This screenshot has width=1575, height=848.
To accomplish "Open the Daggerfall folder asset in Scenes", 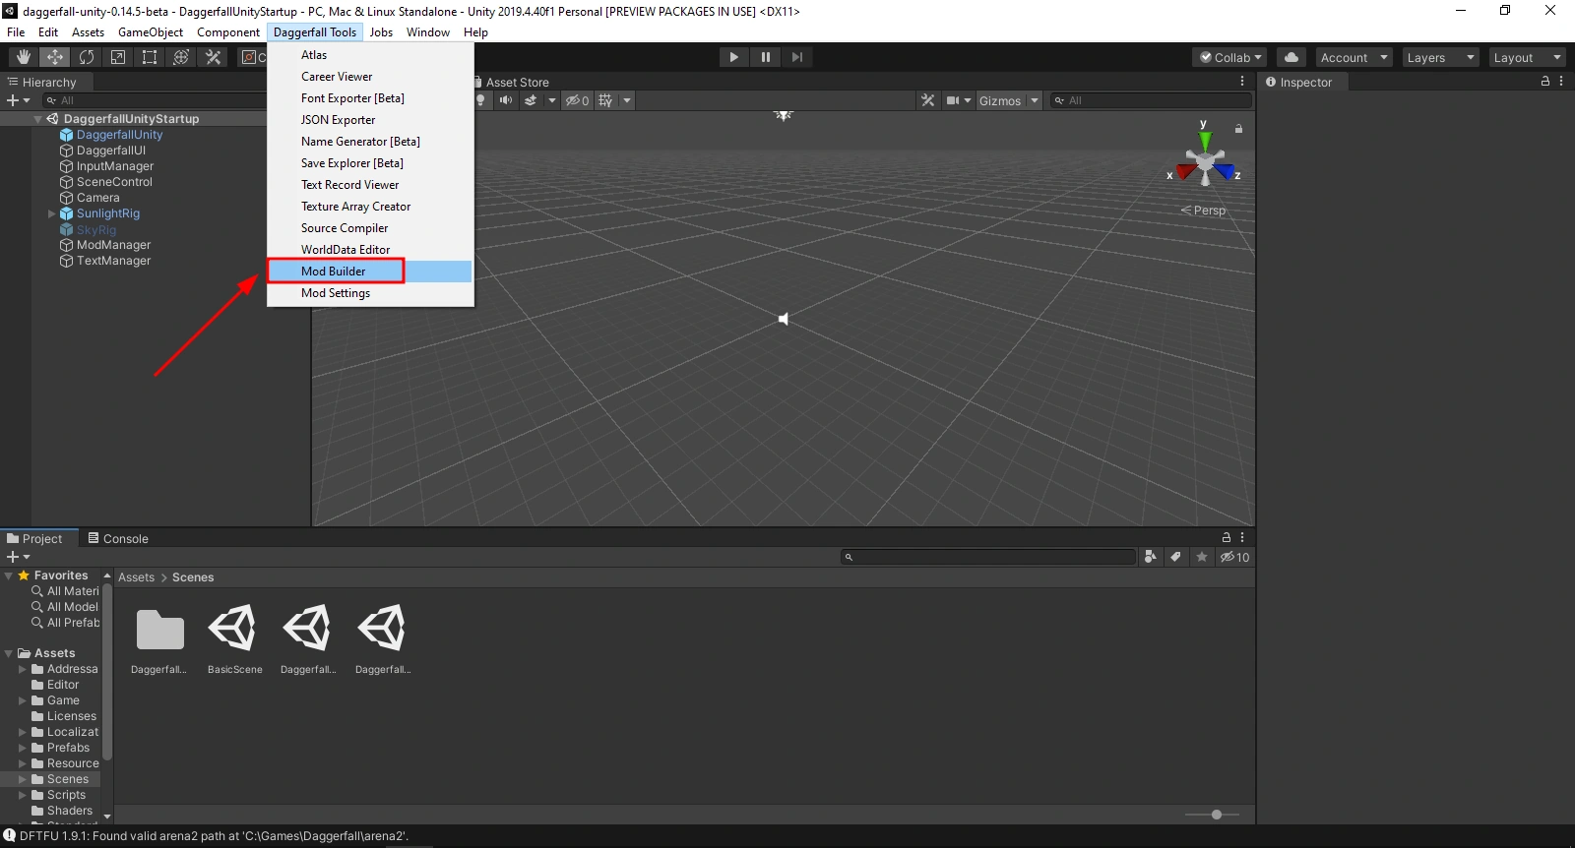I will pyautogui.click(x=159, y=639).
